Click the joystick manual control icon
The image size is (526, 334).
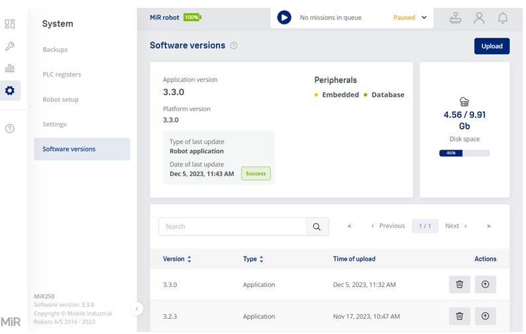[x=455, y=18]
